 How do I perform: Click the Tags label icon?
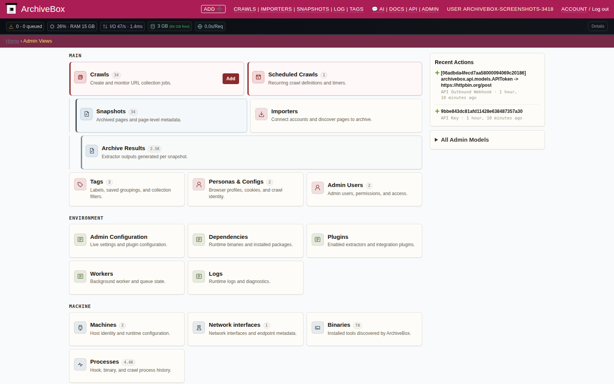pos(80,184)
